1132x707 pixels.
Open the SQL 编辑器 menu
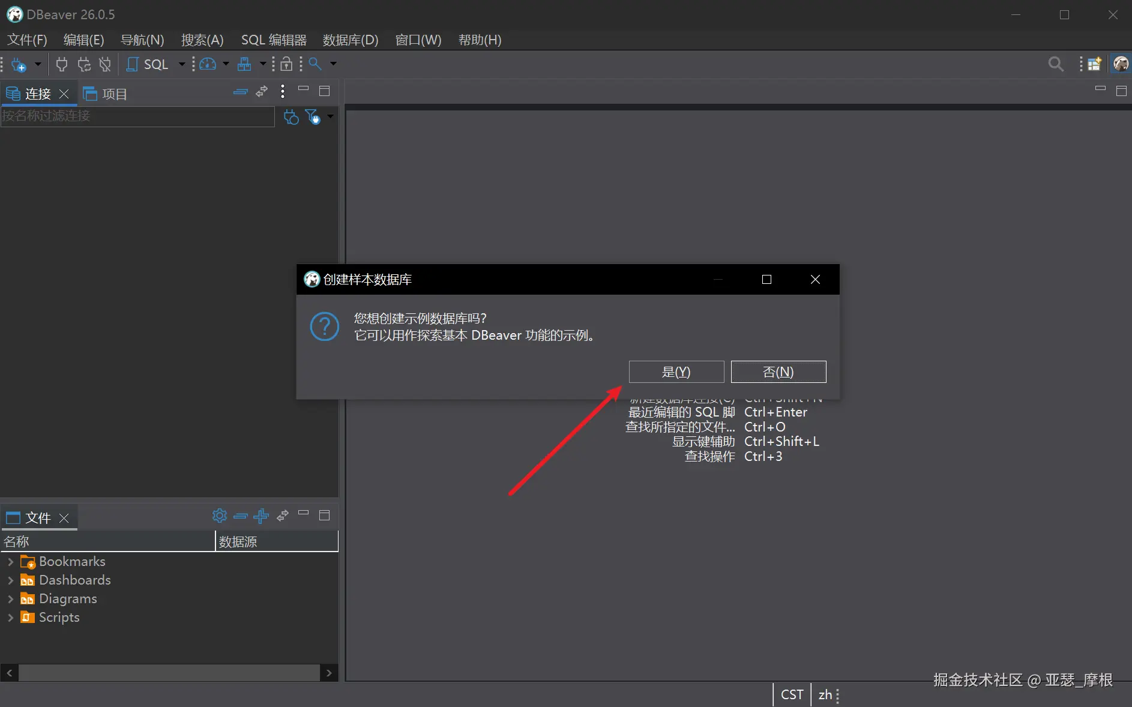coord(274,40)
